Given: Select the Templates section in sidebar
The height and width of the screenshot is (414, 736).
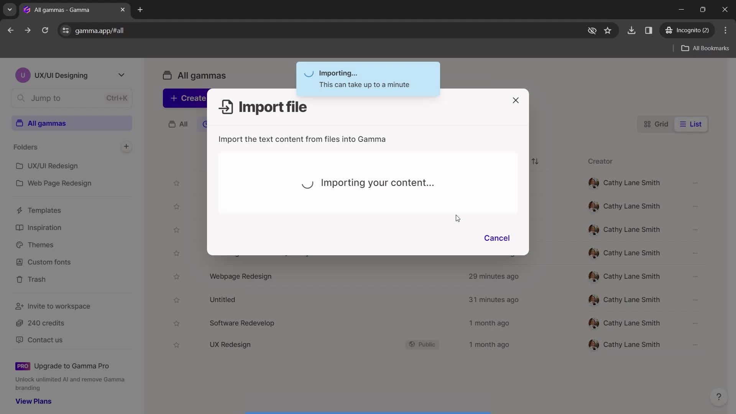Looking at the screenshot, I should [x=44, y=210].
